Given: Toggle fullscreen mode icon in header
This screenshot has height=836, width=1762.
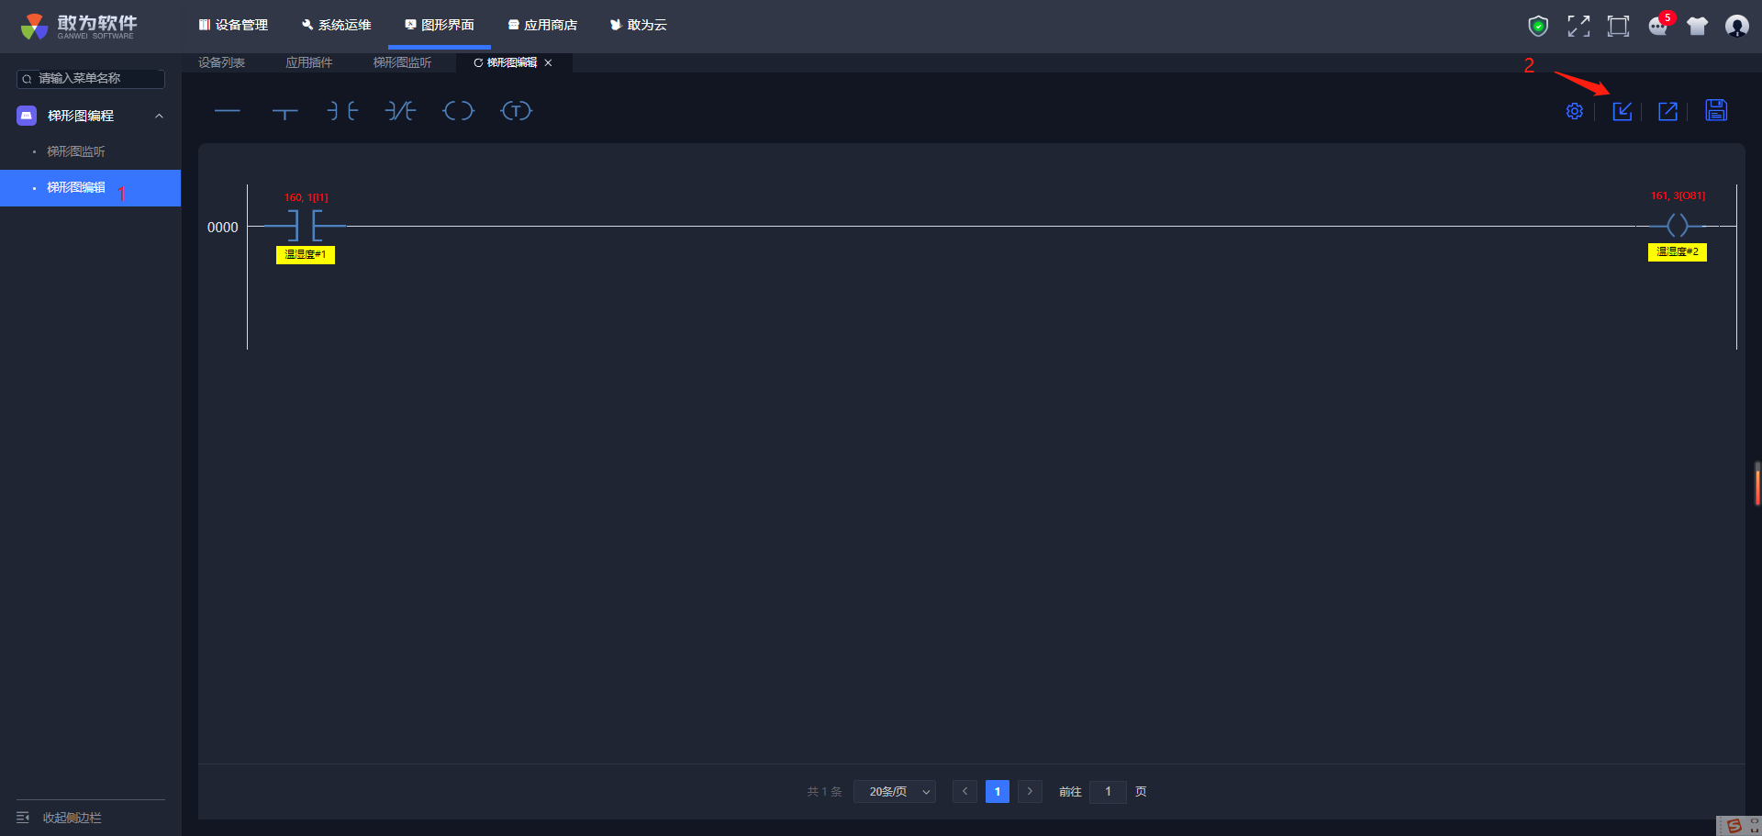Looking at the screenshot, I should pos(1578,26).
